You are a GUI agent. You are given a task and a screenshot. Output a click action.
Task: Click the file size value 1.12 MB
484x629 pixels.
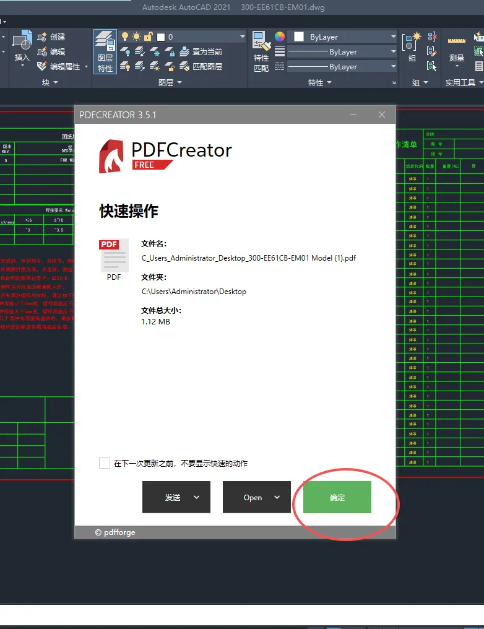coord(155,322)
